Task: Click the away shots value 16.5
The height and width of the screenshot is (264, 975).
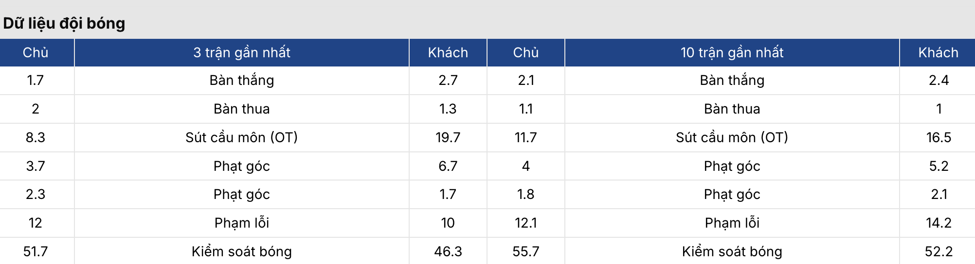Action: click(x=939, y=137)
